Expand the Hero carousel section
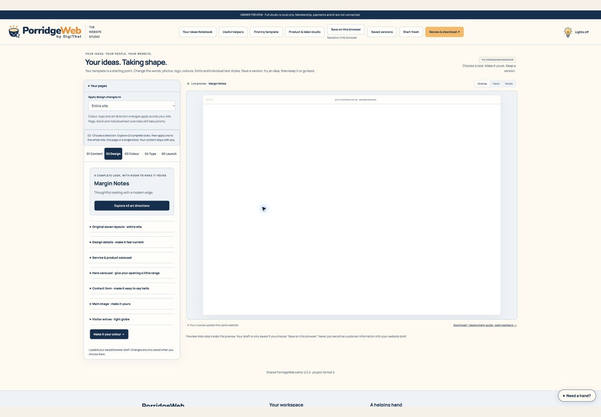This screenshot has width=601, height=417. [x=132, y=273]
